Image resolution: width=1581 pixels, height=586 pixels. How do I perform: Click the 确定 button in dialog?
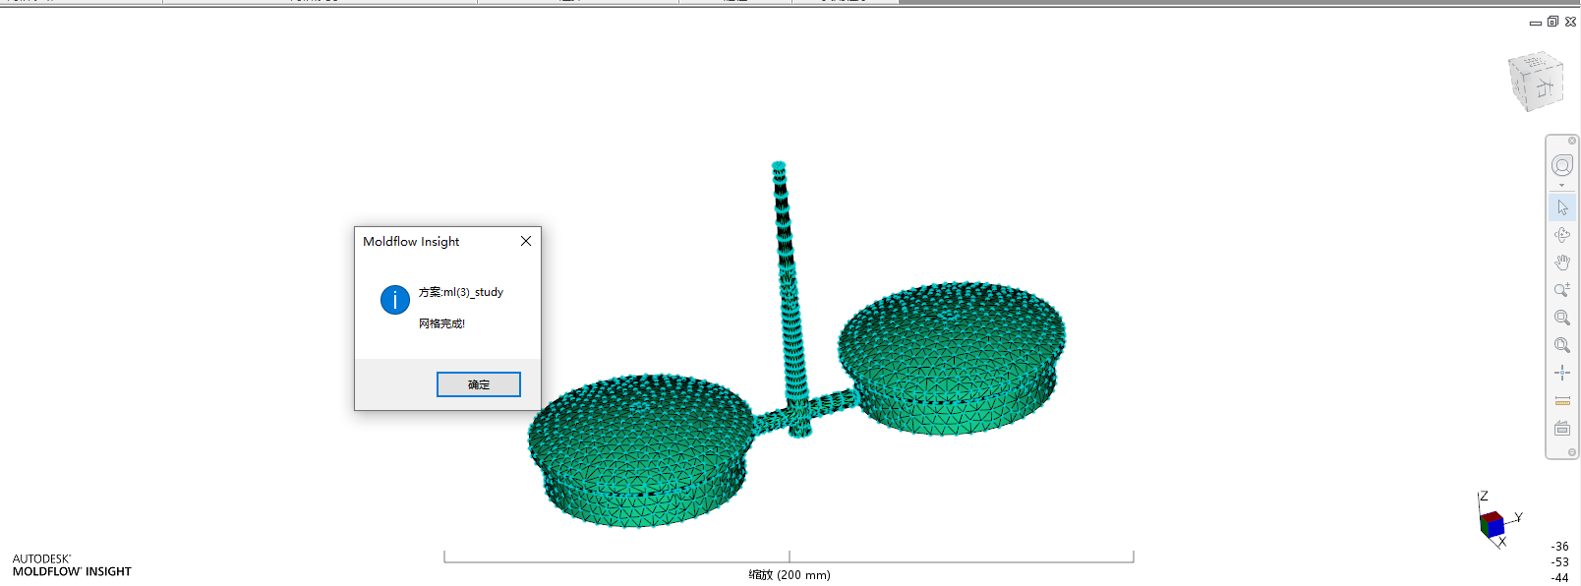click(x=479, y=384)
